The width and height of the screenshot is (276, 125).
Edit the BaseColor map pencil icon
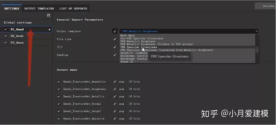pyautogui.click(x=115, y=82)
